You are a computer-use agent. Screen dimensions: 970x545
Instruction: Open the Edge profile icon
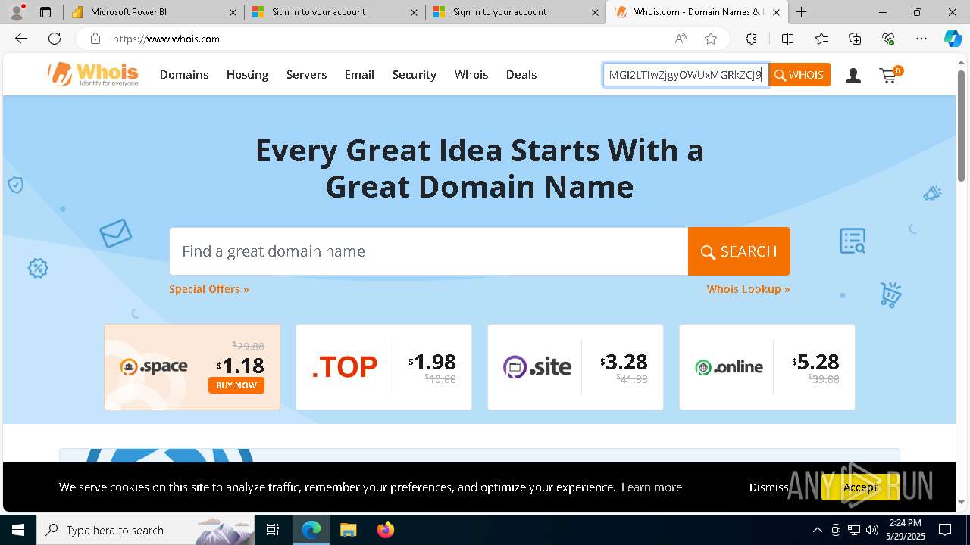tap(17, 12)
